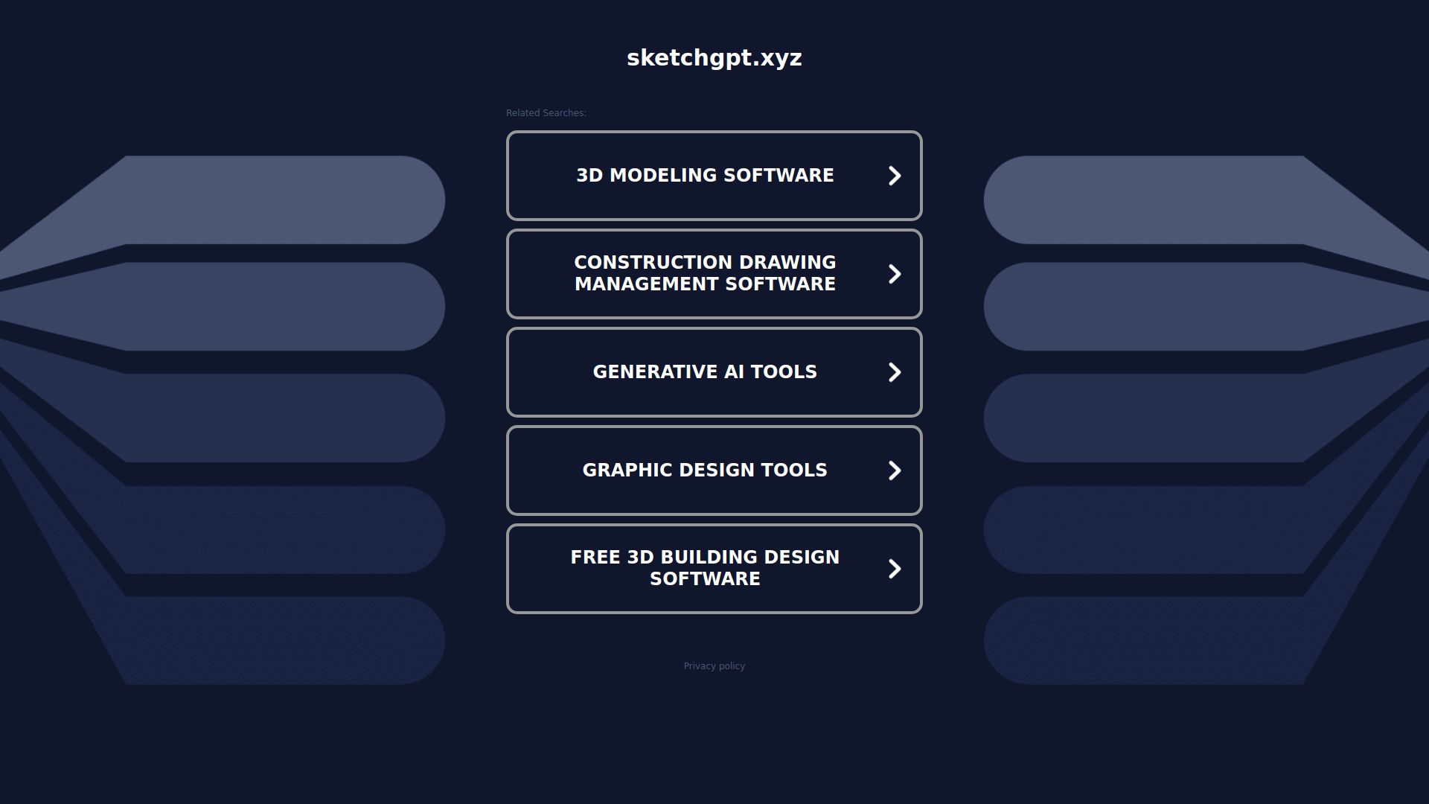Click the middle (third) banner shape on right
Viewport: 1429px width, 804px height.
click(1146, 418)
